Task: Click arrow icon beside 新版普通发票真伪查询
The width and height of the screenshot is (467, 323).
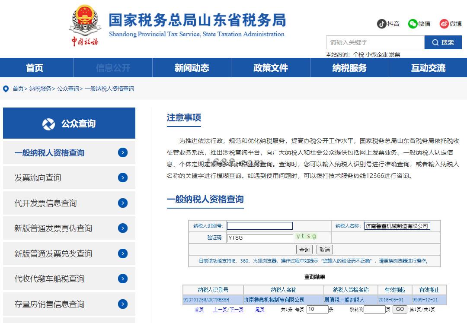Action: click(x=123, y=228)
